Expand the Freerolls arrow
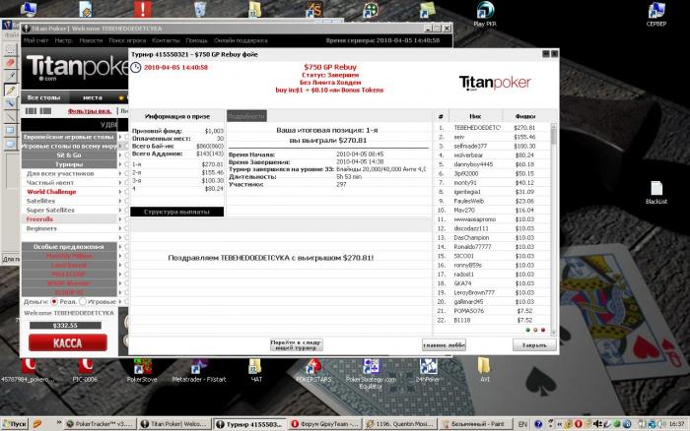This screenshot has width=690, height=431. (120, 219)
